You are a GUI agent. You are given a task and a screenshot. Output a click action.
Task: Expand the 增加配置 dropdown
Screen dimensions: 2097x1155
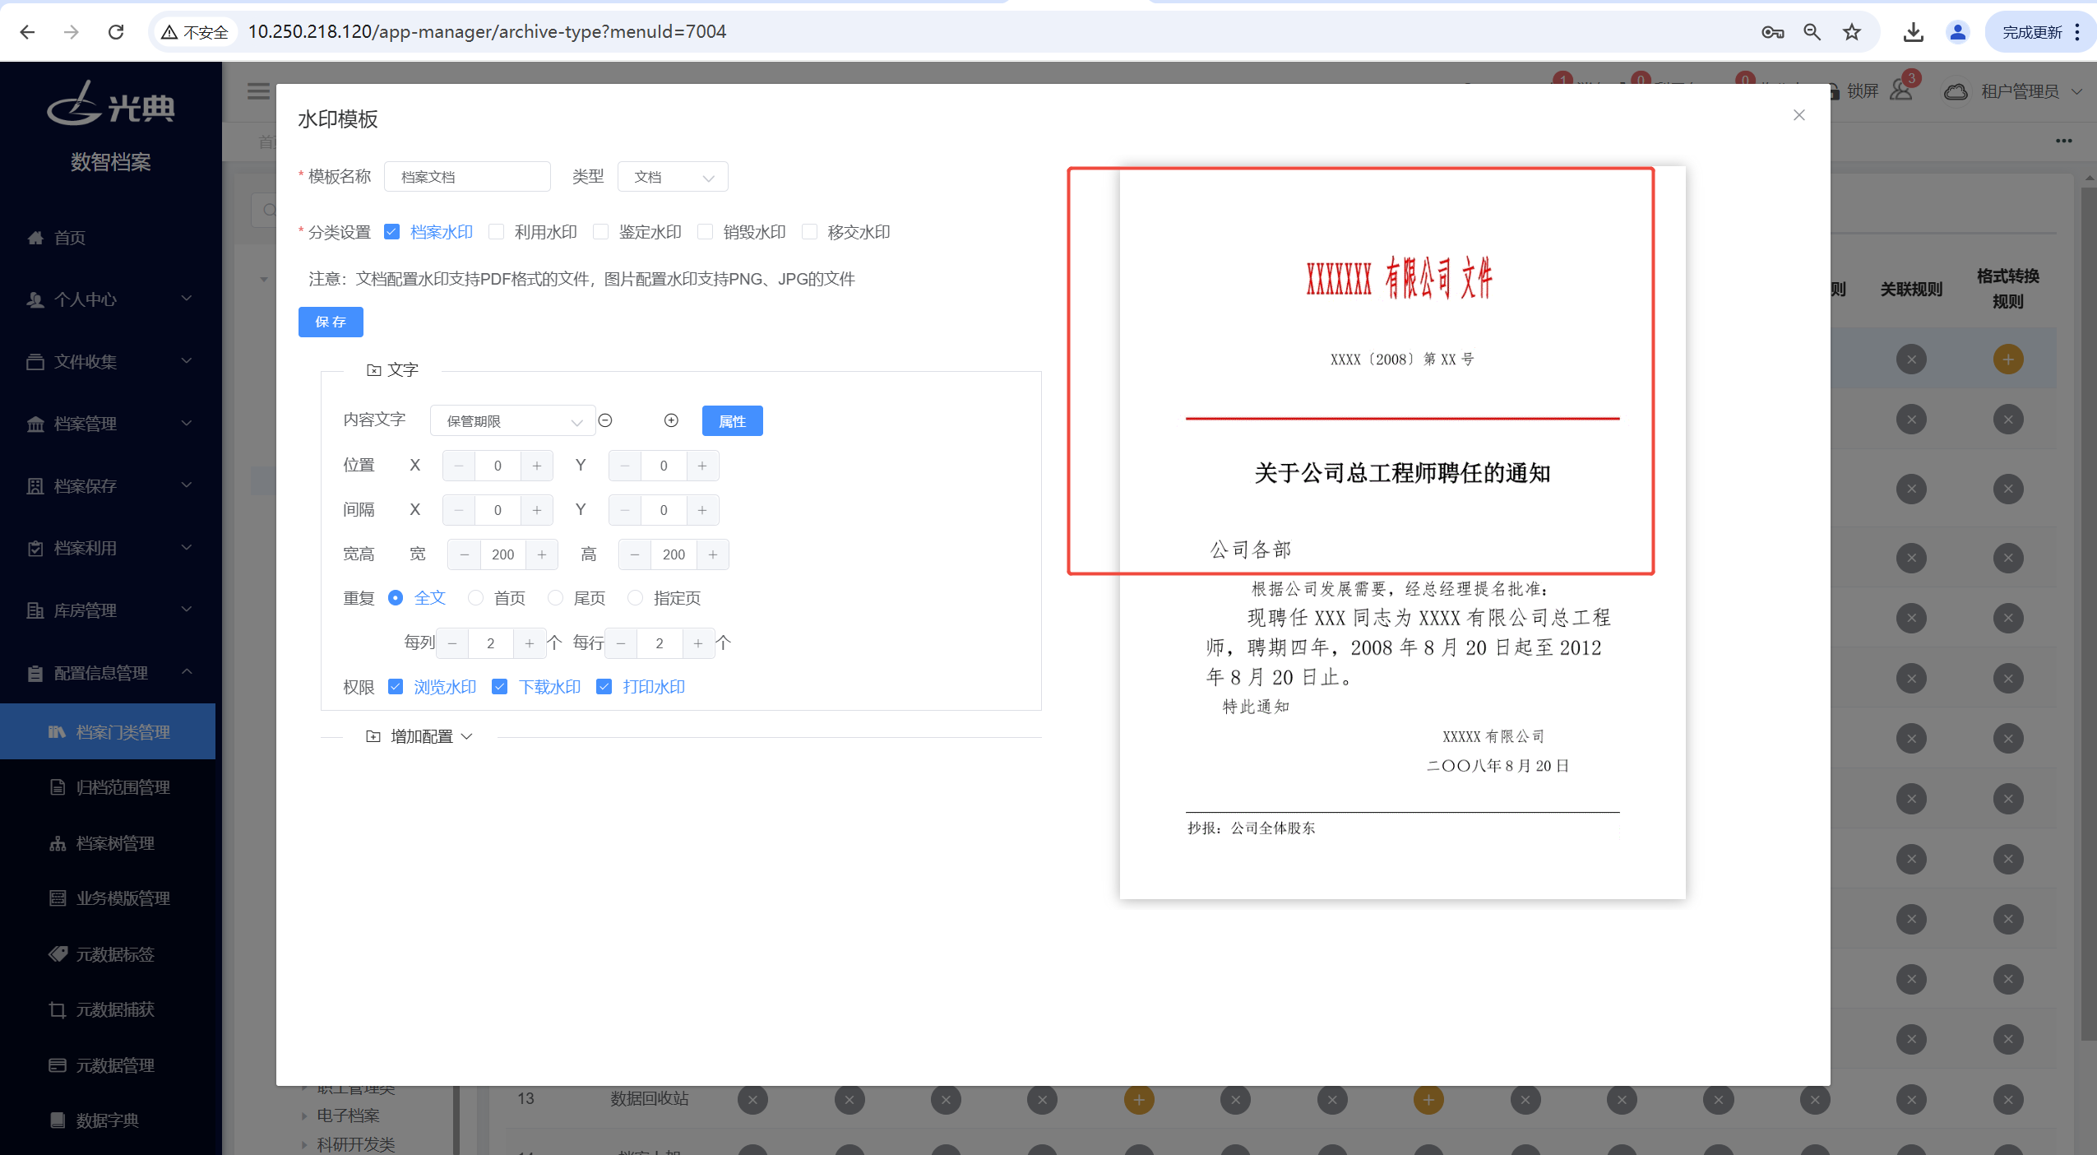pos(419,736)
